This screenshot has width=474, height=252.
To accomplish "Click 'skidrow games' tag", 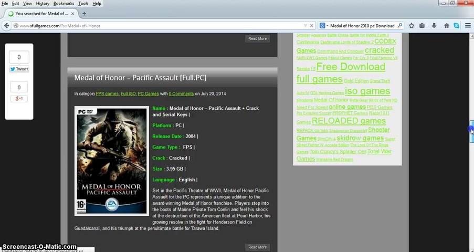I will point(360,138).
